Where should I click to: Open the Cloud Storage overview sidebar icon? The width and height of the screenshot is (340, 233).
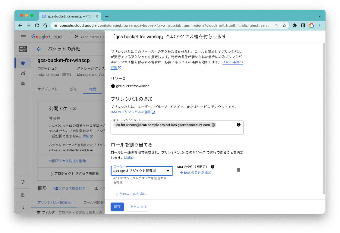coord(23,49)
